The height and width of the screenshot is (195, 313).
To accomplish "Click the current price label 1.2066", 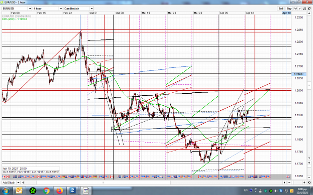I will pos(298,74).
